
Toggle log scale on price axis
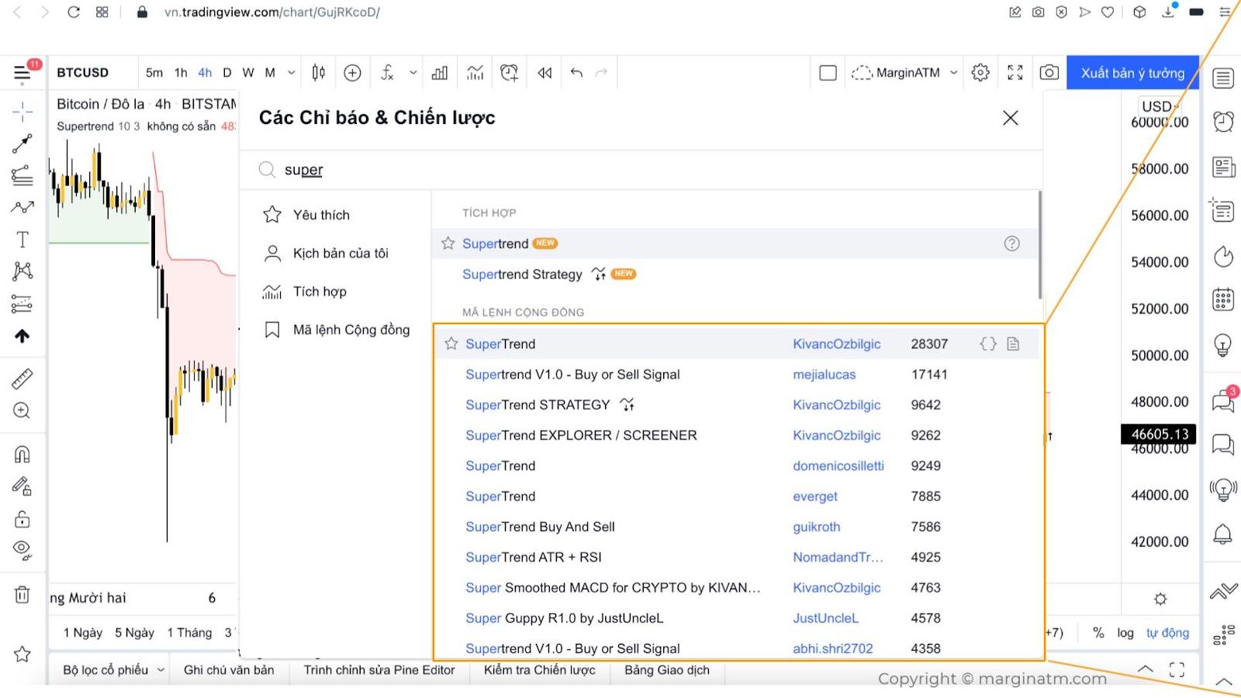pyautogui.click(x=1125, y=633)
